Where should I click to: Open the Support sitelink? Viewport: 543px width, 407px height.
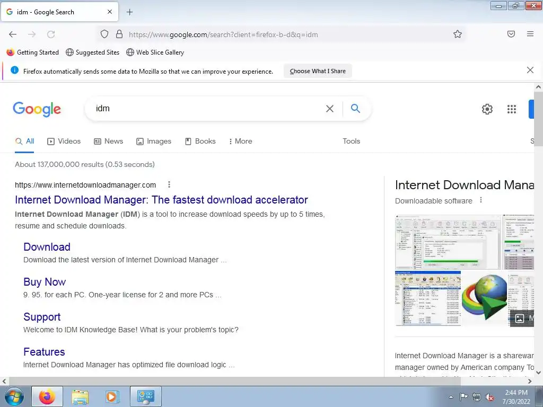tap(42, 317)
